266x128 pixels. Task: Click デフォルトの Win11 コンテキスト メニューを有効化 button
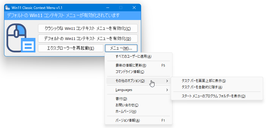click(88, 39)
